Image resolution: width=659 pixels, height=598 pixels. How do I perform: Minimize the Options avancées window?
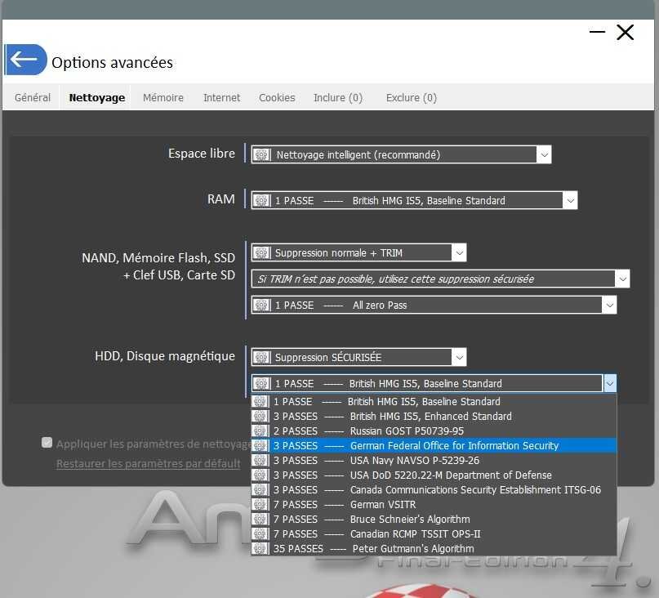[597, 32]
